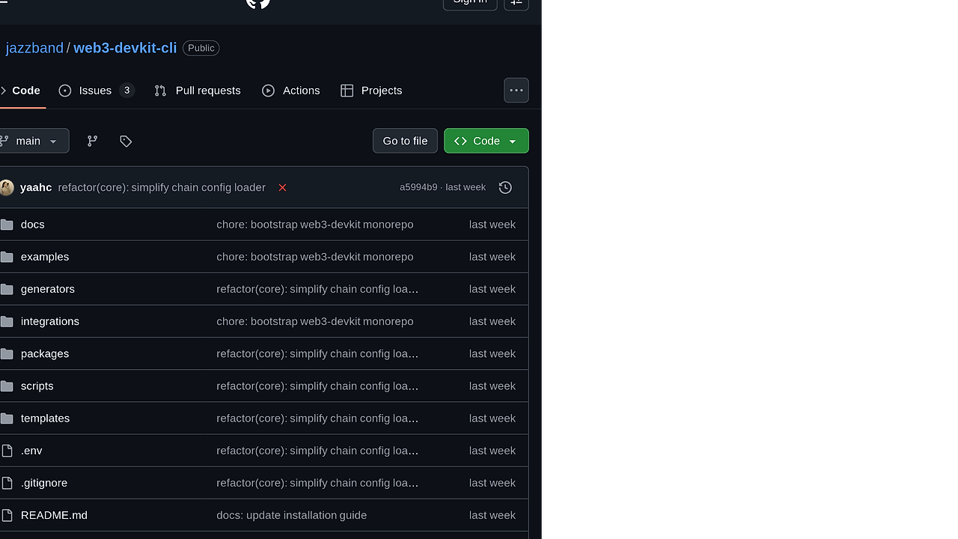
Task: Switch to the Code tab
Action: tap(20, 91)
